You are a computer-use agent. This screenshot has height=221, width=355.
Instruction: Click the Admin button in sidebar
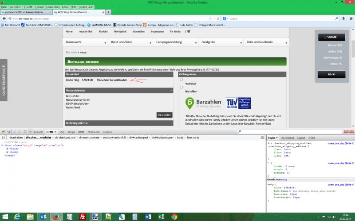pos(332,74)
